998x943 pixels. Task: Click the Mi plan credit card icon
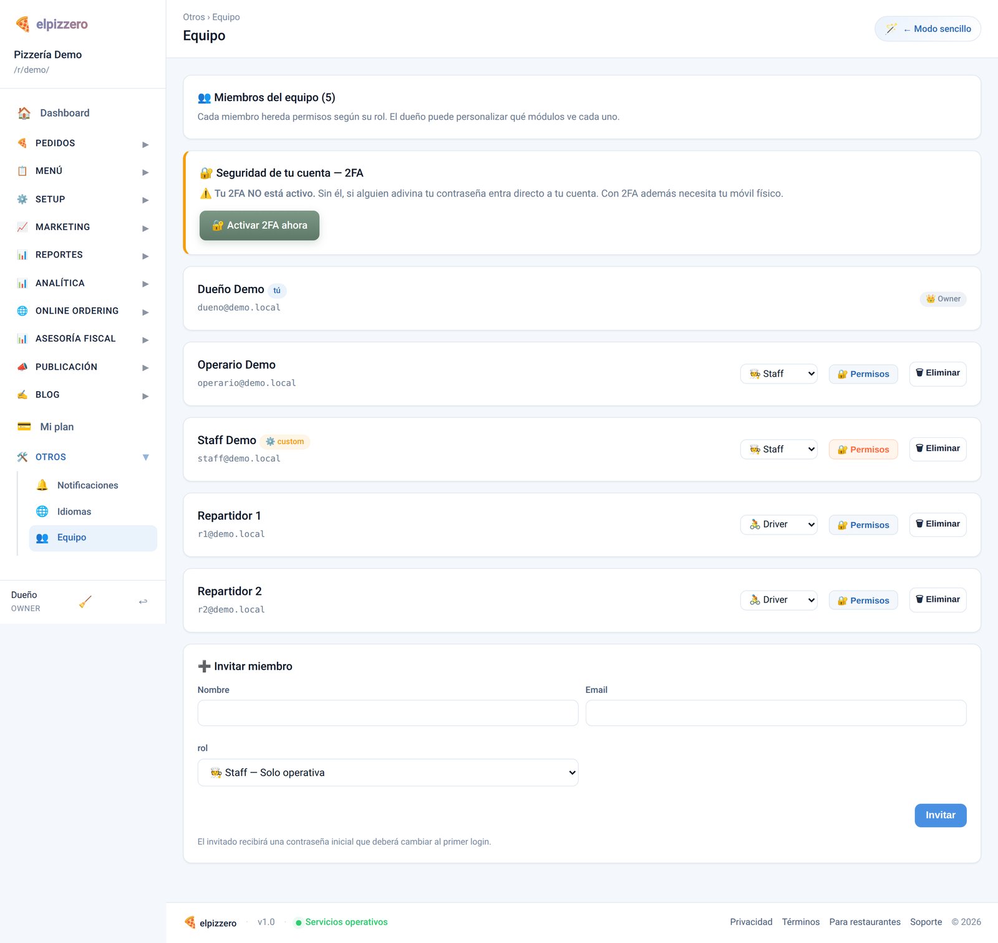tap(24, 427)
